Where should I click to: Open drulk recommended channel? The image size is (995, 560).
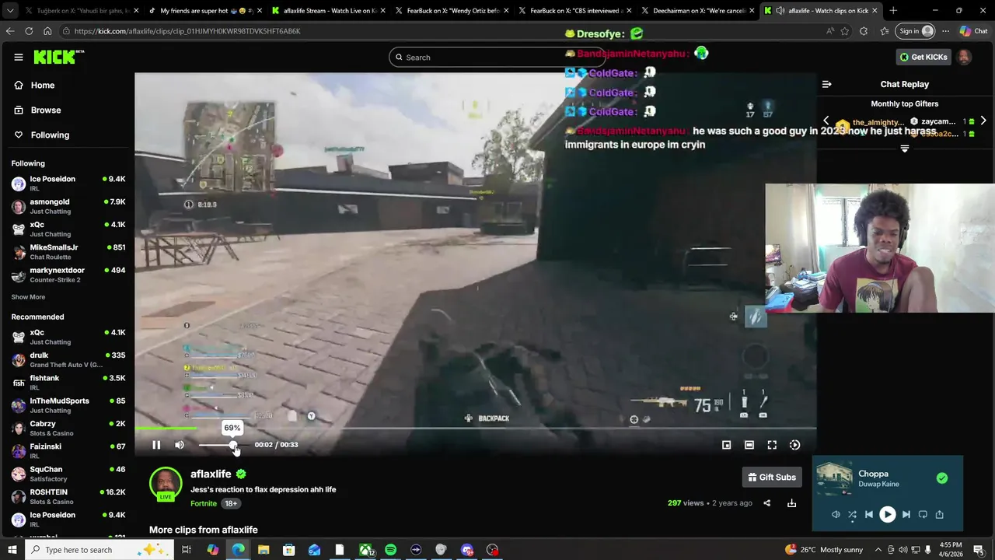pos(68,359)
